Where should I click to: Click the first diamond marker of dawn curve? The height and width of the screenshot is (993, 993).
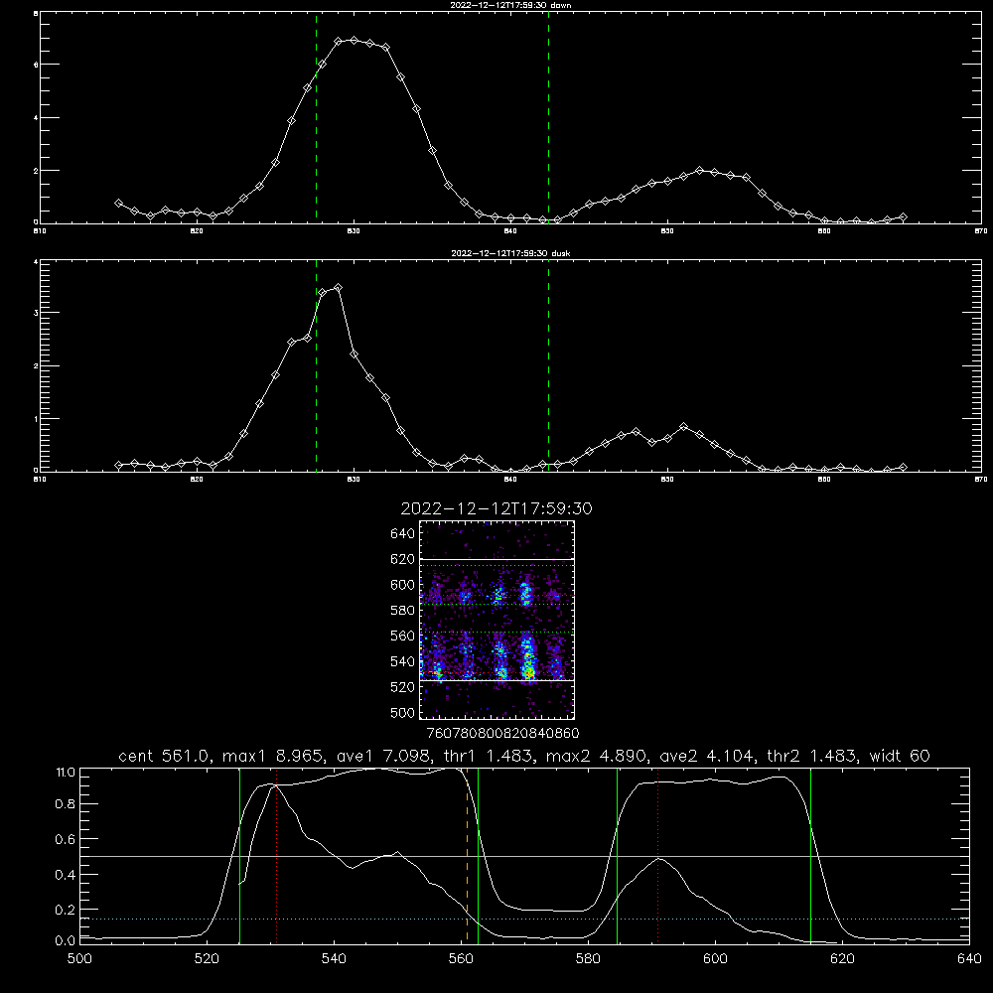(x=118, y=203)
